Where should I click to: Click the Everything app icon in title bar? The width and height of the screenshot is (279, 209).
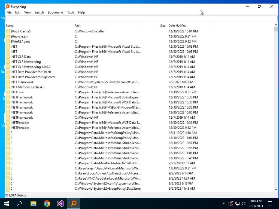coord(7,7)
